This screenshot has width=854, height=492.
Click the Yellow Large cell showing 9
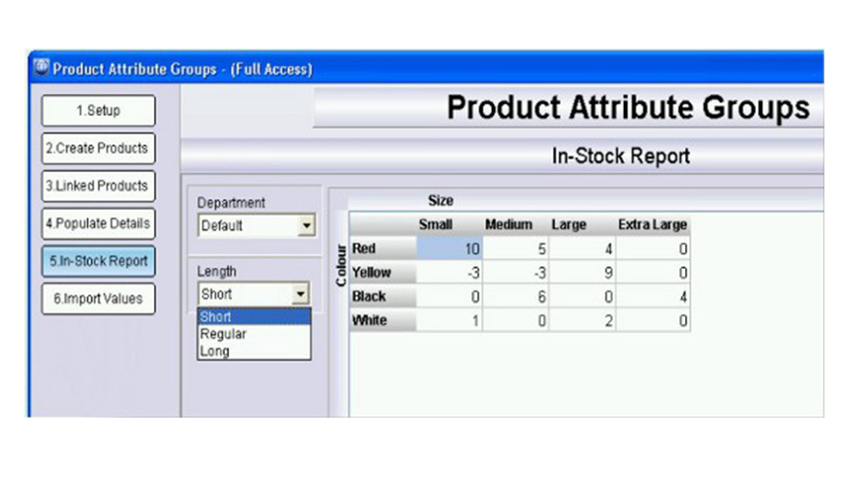point(582,273)
